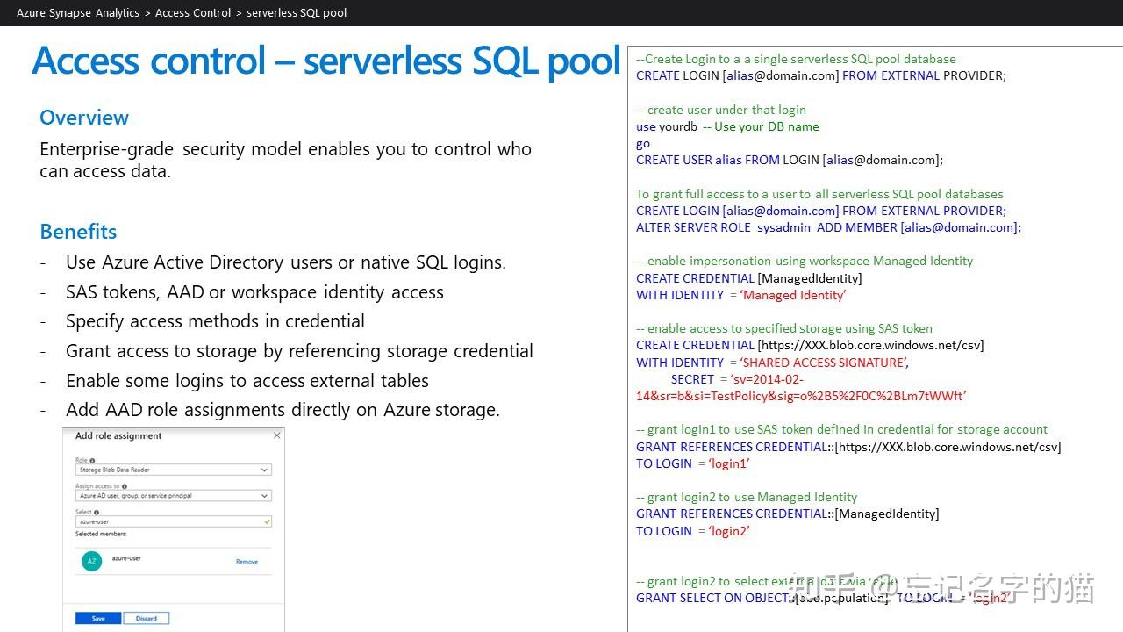Select Azure Synapse Analytics in the breadcrumb
The image size is (1123, 632).
pos(77,13)
